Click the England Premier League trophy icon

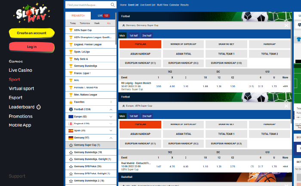coord(71,45)
